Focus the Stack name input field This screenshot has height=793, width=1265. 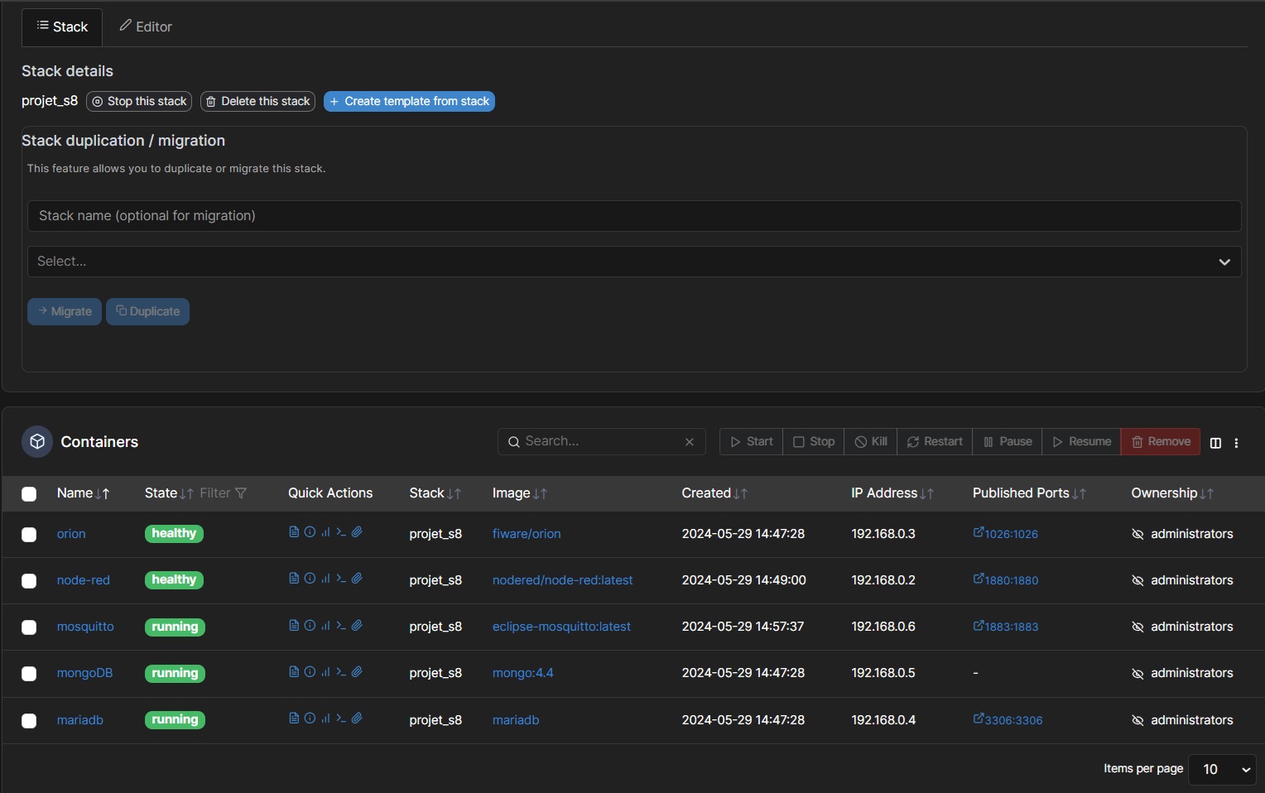pos(634,216)
